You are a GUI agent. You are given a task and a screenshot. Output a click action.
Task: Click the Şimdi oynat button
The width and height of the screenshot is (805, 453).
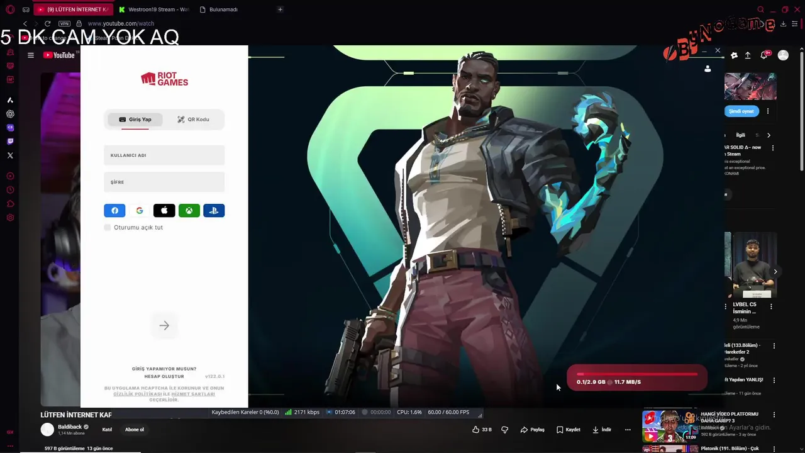point(741,111)
